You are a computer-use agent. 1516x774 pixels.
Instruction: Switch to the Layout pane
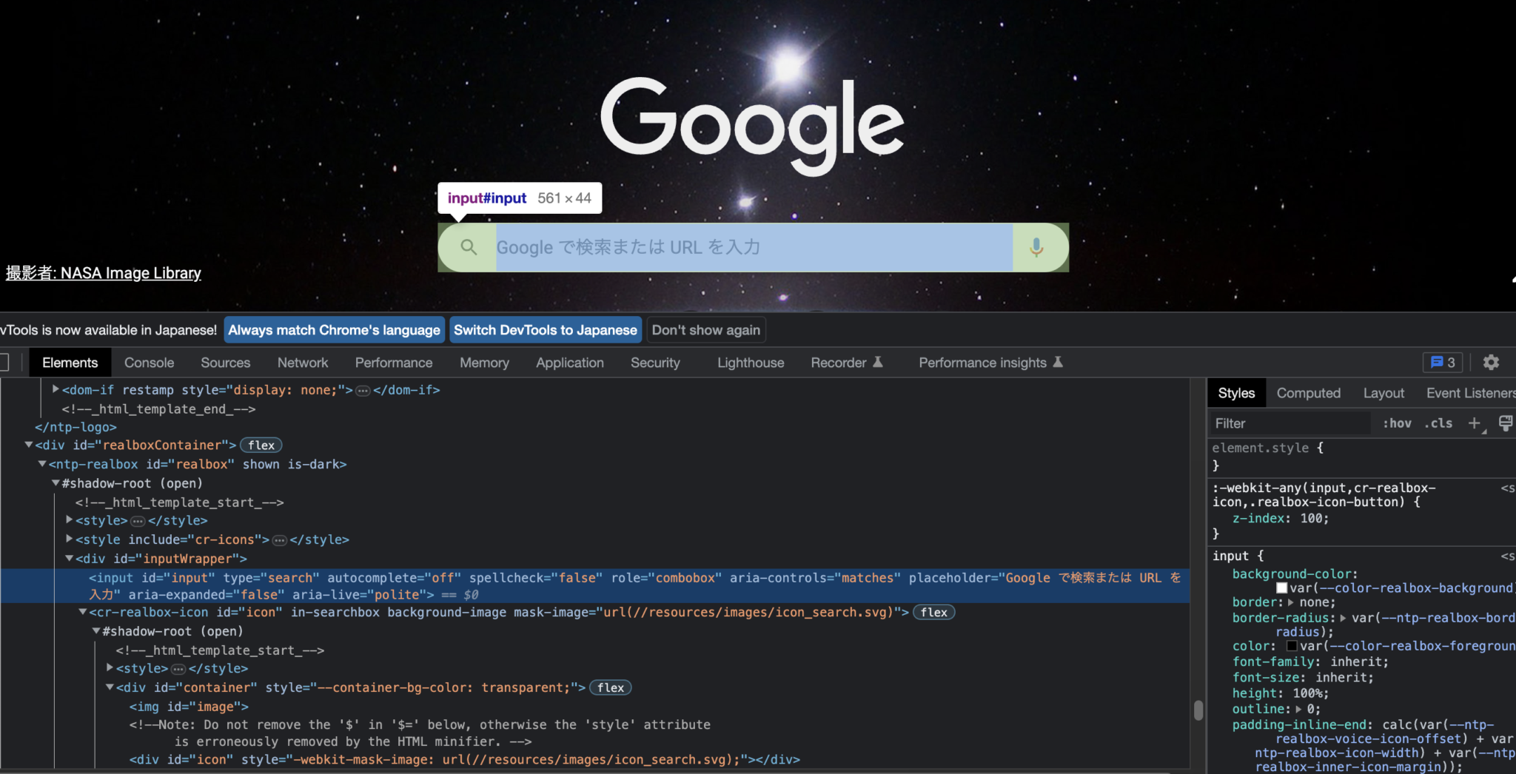pyautogui.click(x=1383, y=393)
